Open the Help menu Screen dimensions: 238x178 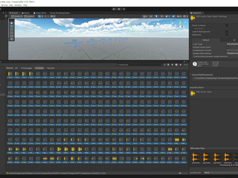(25, 5)
